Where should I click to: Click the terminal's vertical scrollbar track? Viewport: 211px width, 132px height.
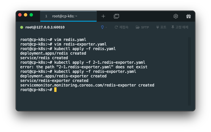point(189,71)
